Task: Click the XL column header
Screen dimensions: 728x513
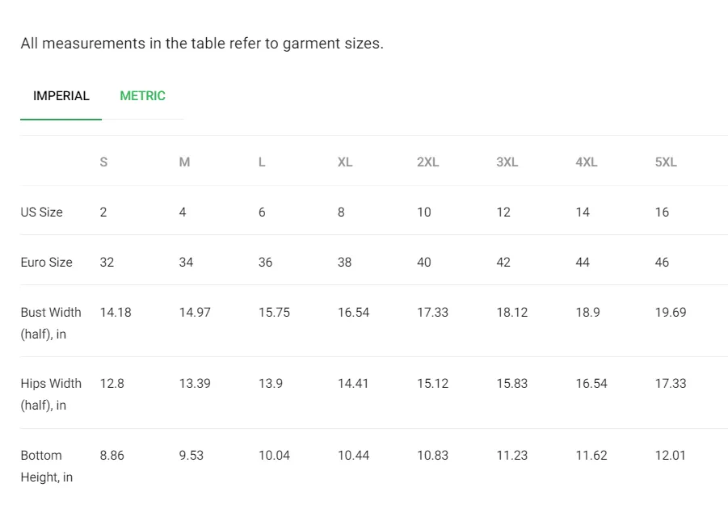Action: (345, 162)
